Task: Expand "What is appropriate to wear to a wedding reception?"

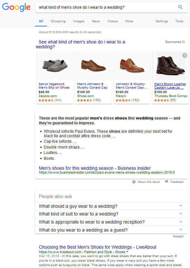Action: click(x=111, y=222)
